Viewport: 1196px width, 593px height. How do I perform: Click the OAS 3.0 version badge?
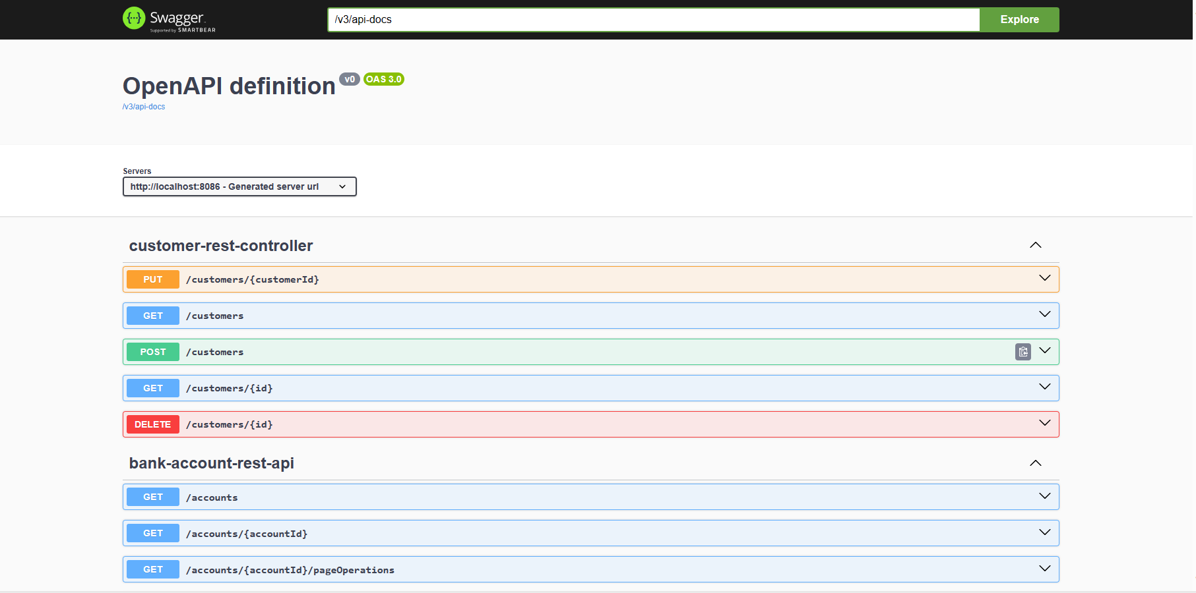384,79
